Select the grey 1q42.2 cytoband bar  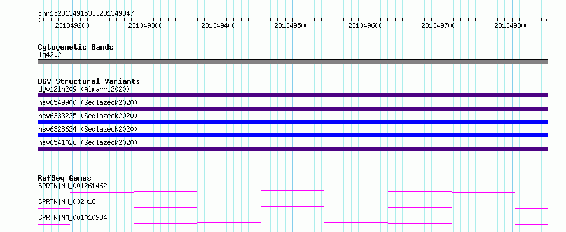coord(293,62)
